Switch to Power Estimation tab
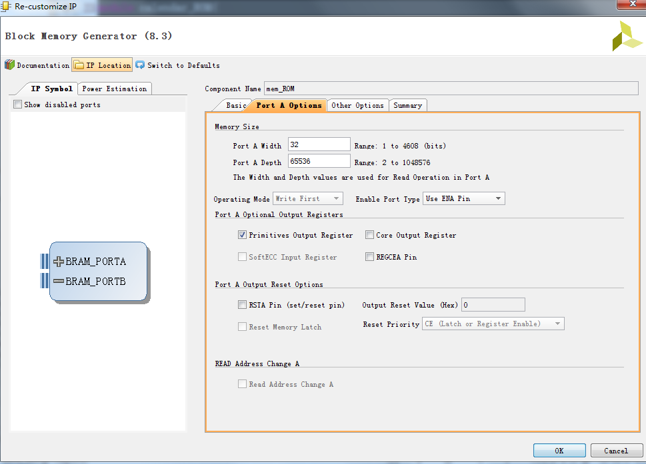646x464 pixels. click(115, 89)
